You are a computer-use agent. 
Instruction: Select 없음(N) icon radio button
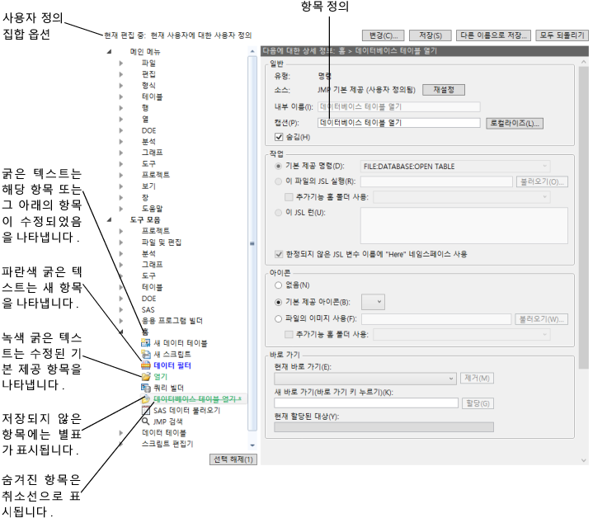(278, 285)
